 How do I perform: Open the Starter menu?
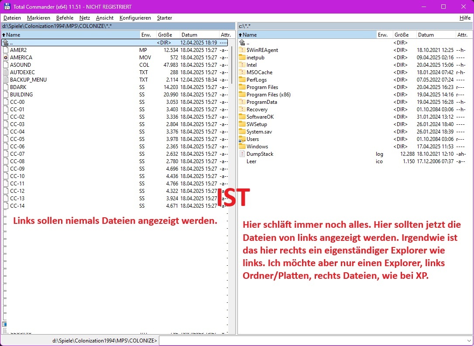point(165,18)
